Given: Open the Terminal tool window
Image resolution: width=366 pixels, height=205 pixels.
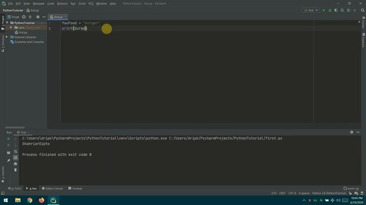Looking at the screenshot, I should click(75, 188).
